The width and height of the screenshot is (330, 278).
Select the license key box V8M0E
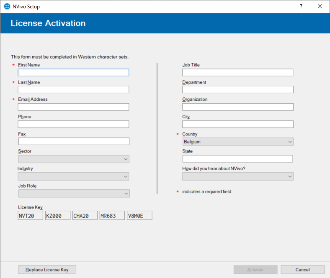[x=139, y=216]
